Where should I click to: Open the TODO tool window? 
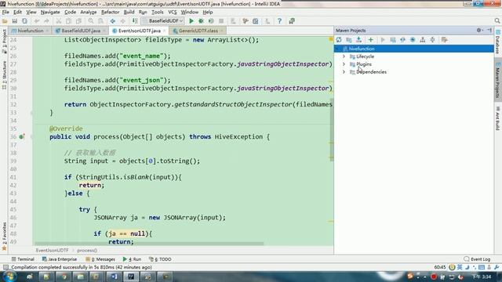[160, 259]
